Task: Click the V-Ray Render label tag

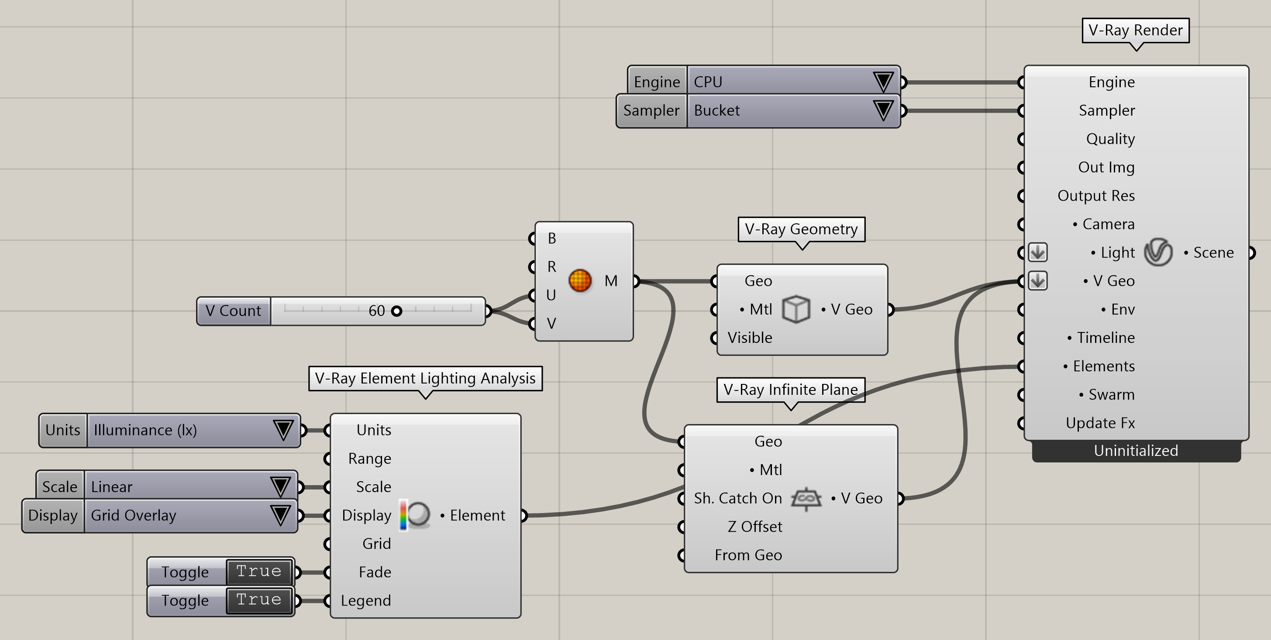Action: point(1135,30)
